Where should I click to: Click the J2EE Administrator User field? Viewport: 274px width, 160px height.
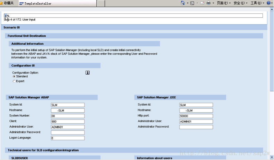point(196,121)
